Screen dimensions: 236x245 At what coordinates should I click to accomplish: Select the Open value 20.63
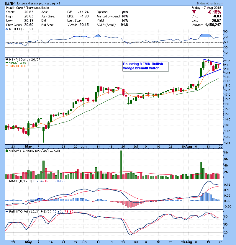point(29,12)
